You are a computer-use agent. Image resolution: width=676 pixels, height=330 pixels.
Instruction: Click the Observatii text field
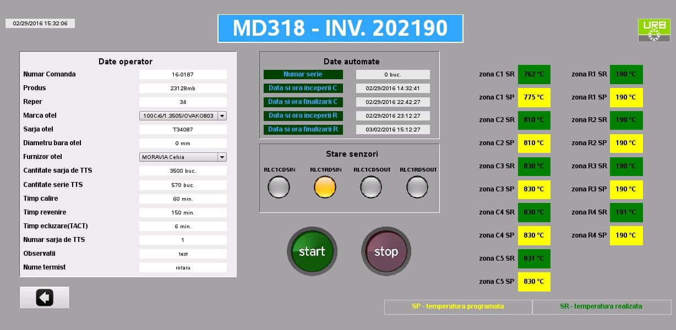[x=183, y=254]
